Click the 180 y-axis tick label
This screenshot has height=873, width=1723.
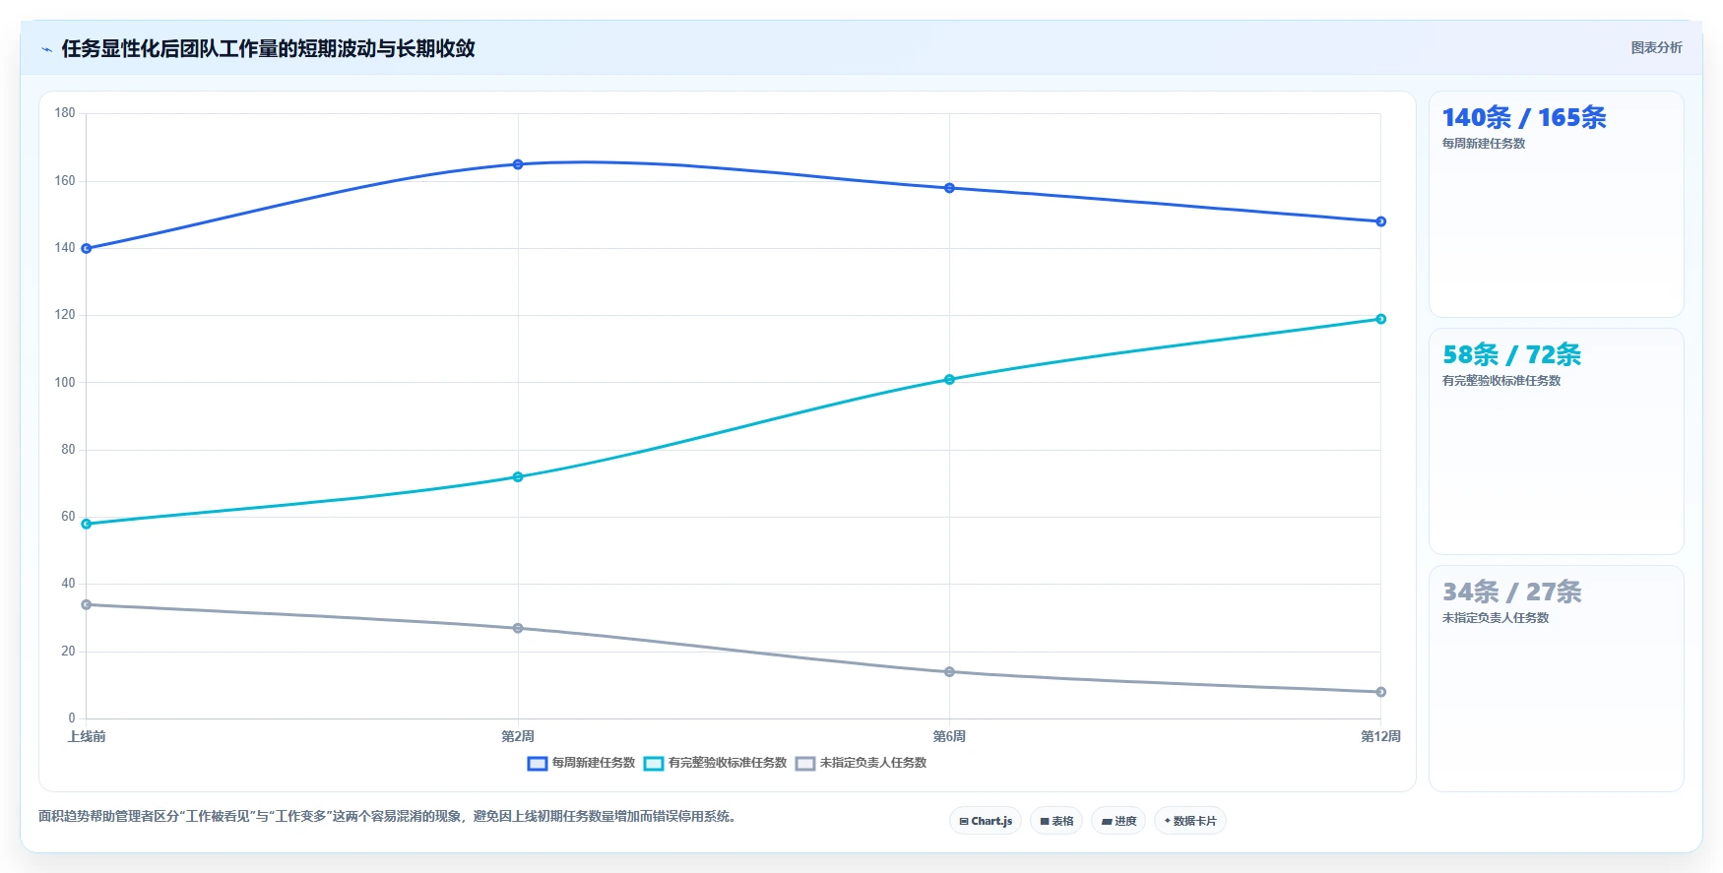point(65,113)
